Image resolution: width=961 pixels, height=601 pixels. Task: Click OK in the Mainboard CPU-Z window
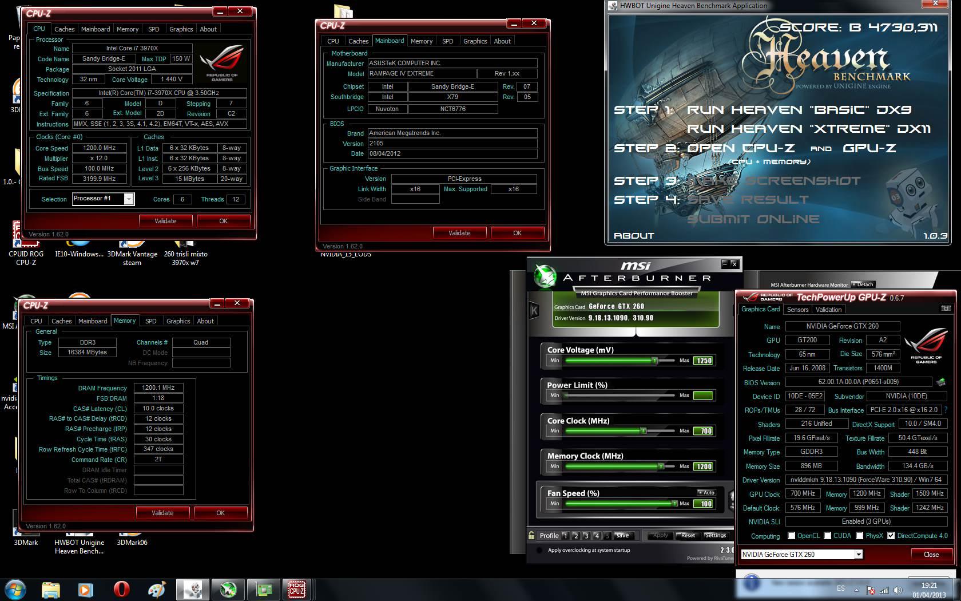[x=517, y=233]
